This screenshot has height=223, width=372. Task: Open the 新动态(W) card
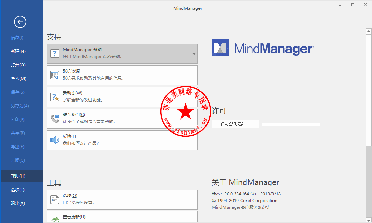pos(122,97)
